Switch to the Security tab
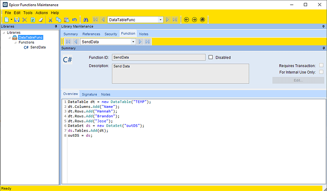Viewport: 327px width, 191px height. (111, 34)
